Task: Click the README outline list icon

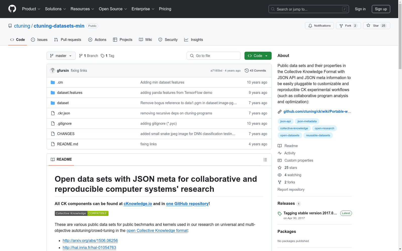Action: pos(265,160)
